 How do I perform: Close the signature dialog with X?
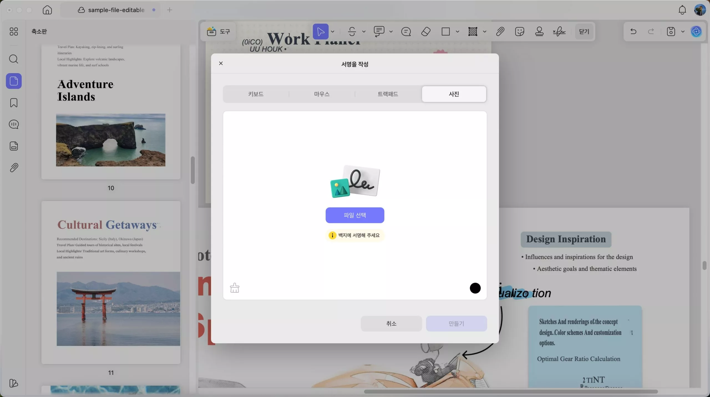tap(221, 63)
